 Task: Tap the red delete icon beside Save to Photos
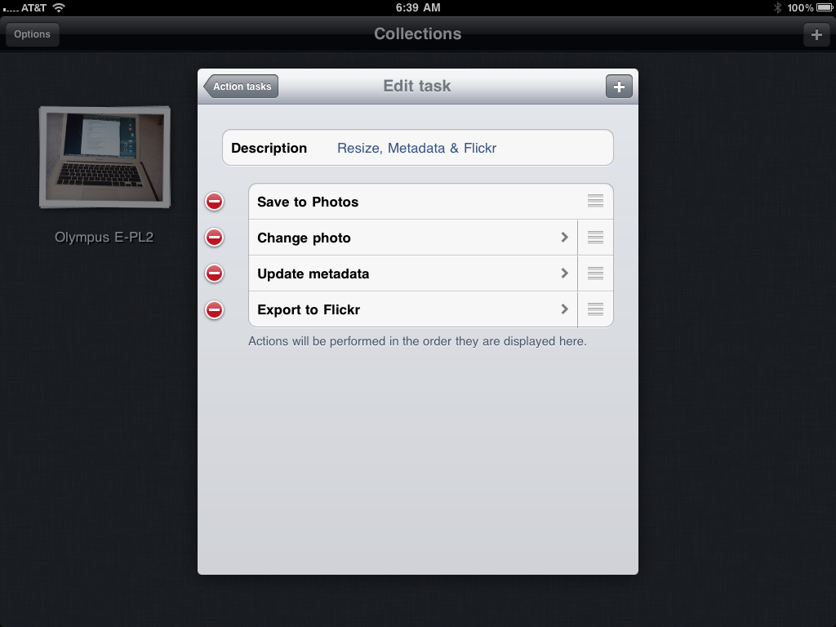click(214, 202)
